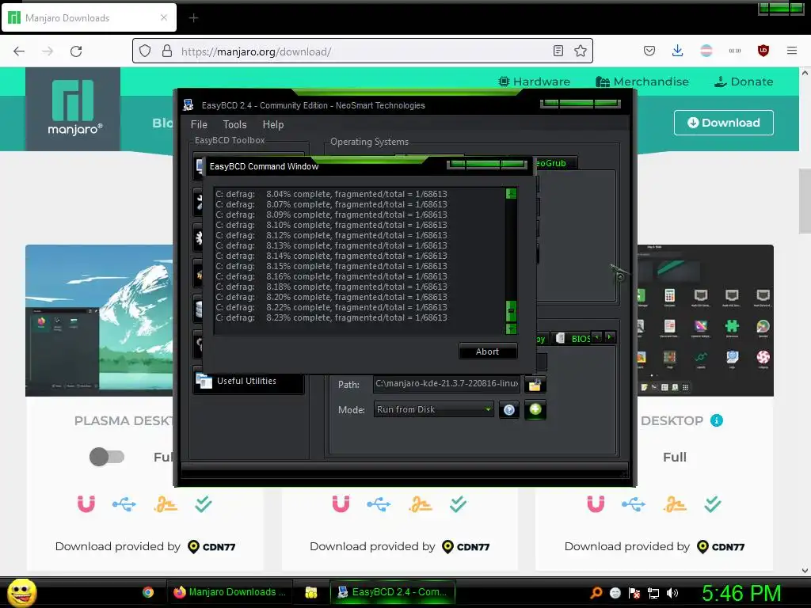This screenshot has height=608, width=811.
Task: Open the Help menu in EasyBCD
Action: [x=272, y=124]
